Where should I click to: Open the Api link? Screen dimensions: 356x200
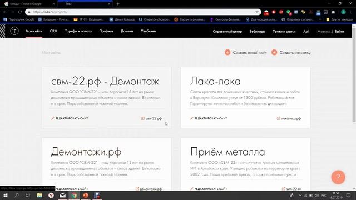click(306, 32)
